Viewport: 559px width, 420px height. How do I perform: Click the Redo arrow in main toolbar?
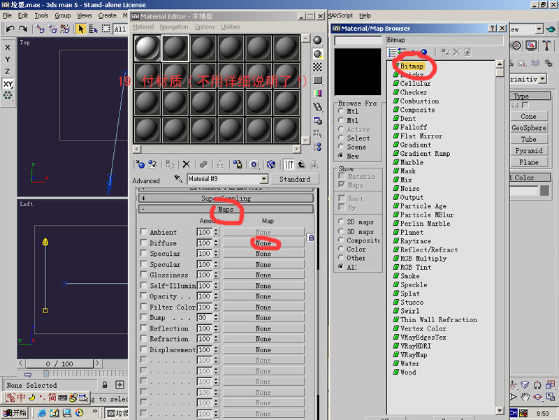(x=23, y=29)
